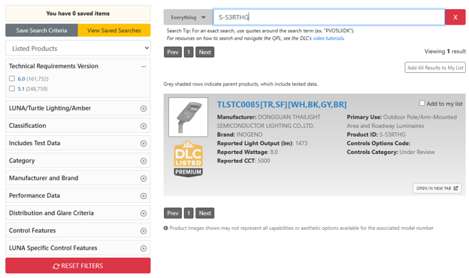Expand the Classification filter
Viewport: 469px width, 278px height.
coord(144,126)
